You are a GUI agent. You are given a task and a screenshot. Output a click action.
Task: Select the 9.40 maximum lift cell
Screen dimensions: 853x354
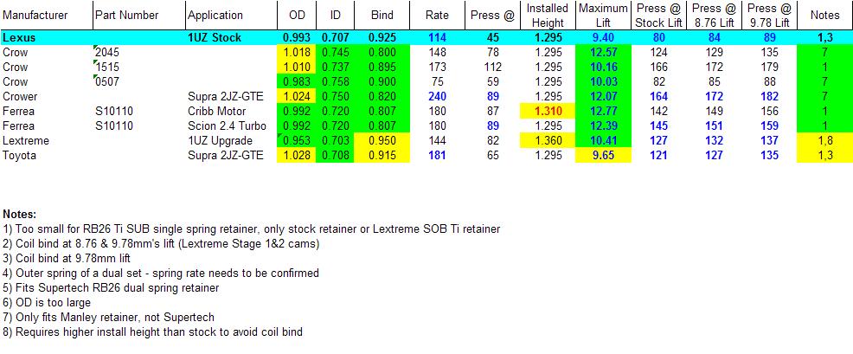point(603,38)
